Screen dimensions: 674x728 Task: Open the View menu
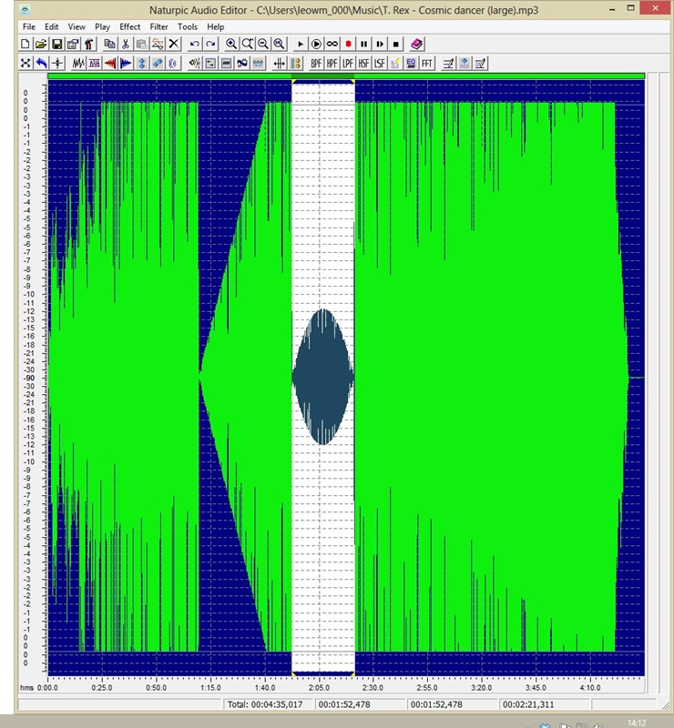pyautogui.click(x=77, y=27)
